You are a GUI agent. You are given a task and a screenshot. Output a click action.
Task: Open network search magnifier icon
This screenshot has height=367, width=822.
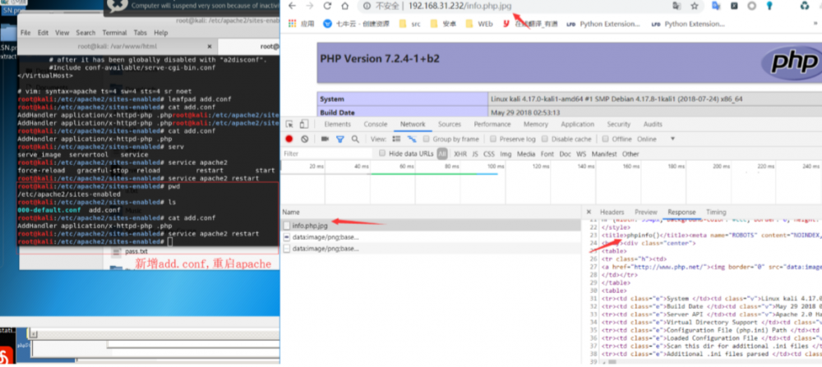355,139
